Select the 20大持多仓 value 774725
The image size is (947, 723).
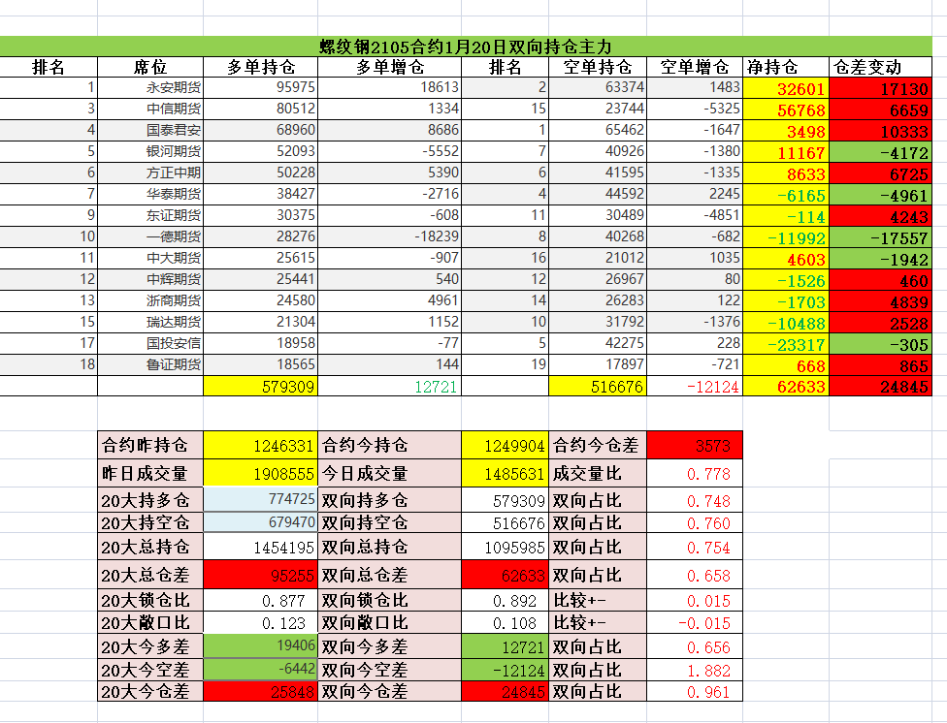tap(261, 500)
